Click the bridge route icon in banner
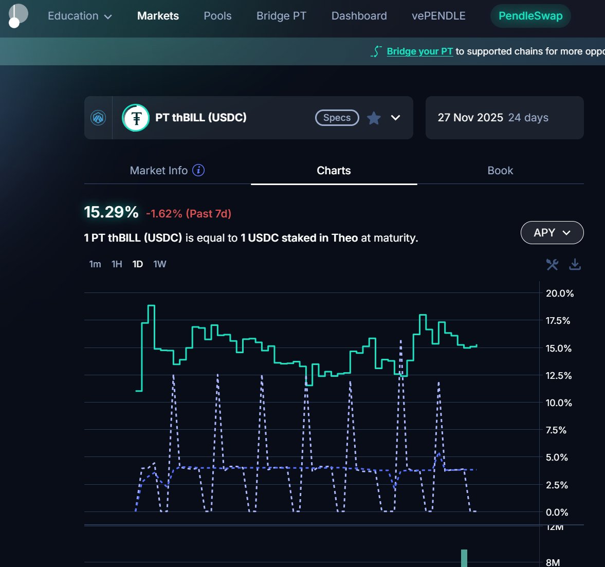605x567 pixels. [376, 51]
